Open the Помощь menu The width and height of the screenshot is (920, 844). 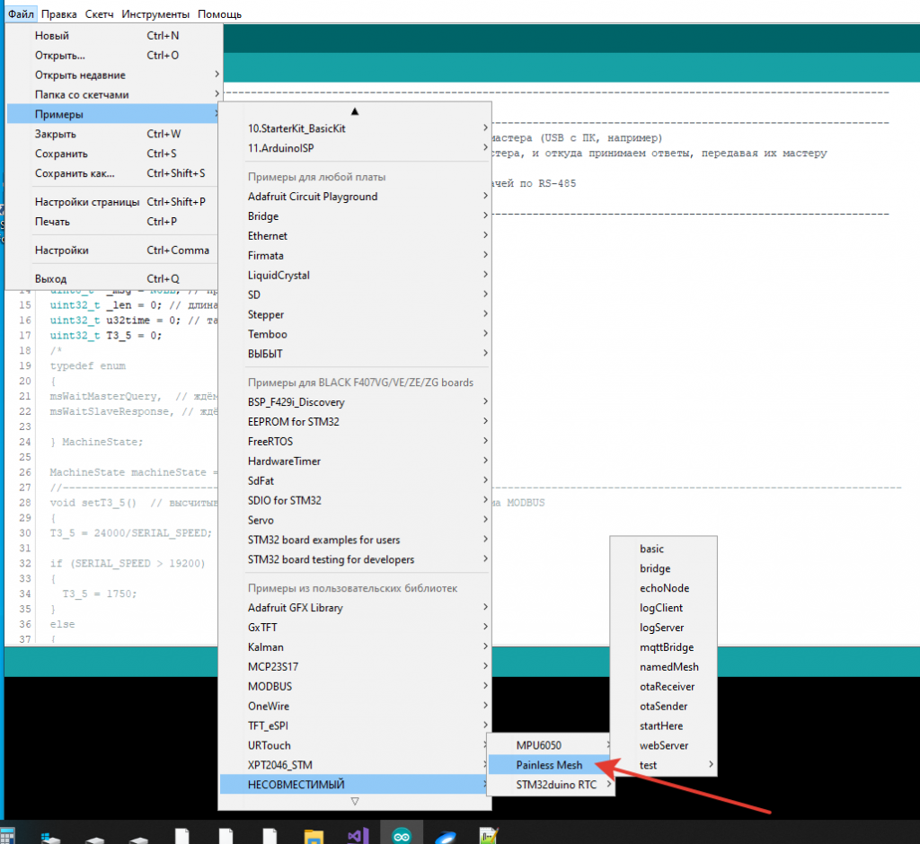(x=219, y=14)
